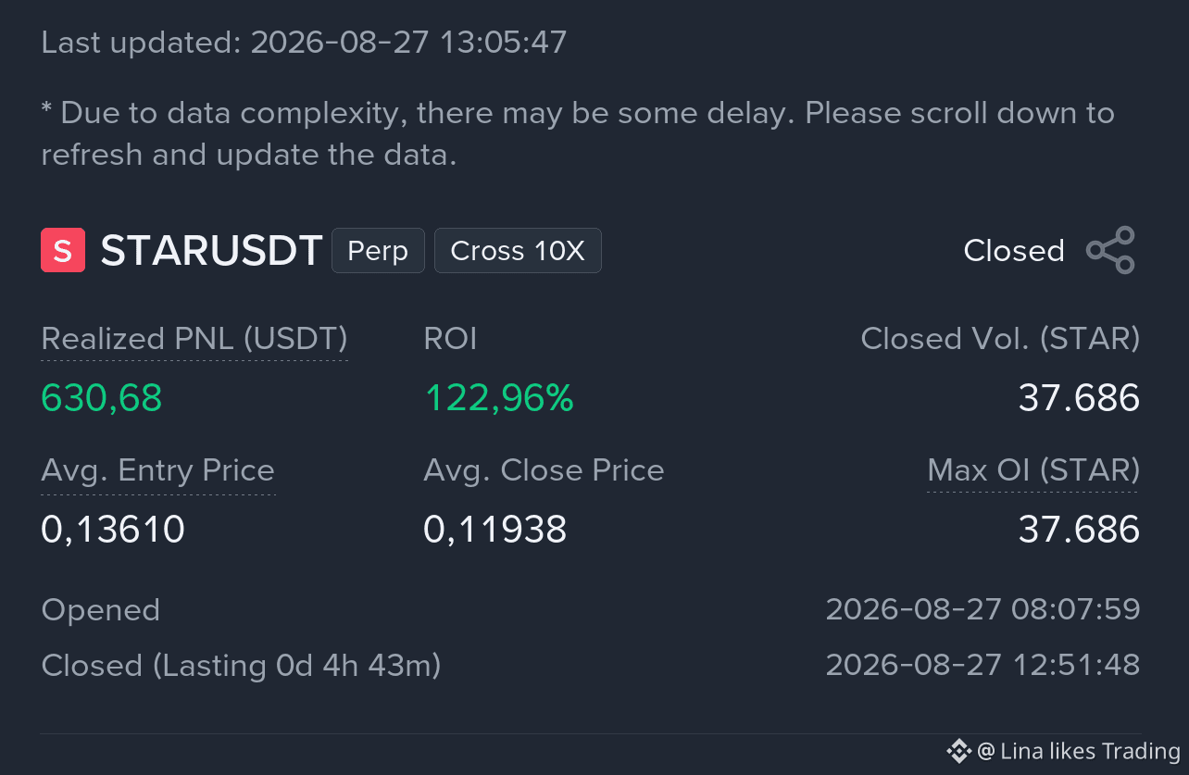Select the Perp contract tag
This screenshot has width=1189, height=775.
pyautogui.click(x=378, y=251)
